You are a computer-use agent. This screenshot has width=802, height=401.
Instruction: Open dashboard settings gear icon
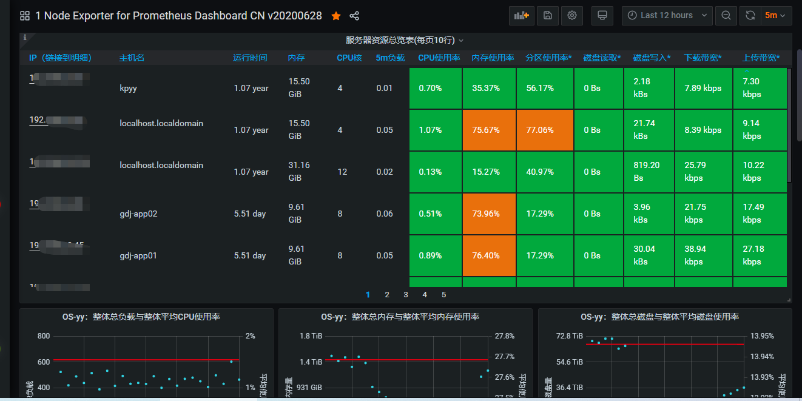[571, 15]
